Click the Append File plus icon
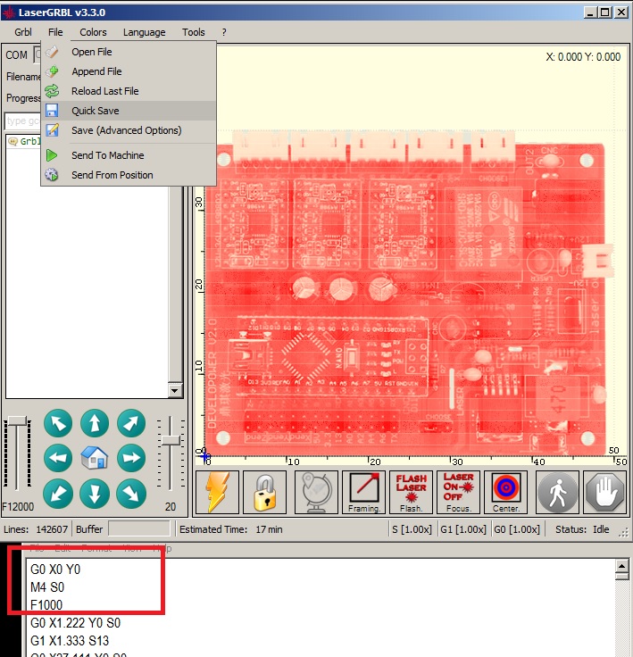 pos(52,71)
